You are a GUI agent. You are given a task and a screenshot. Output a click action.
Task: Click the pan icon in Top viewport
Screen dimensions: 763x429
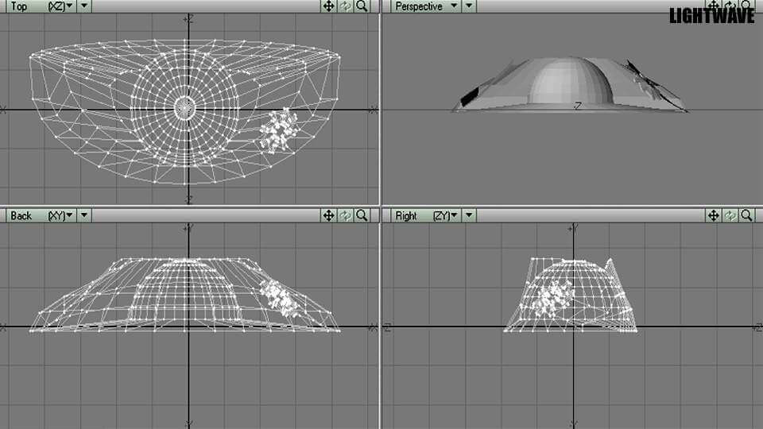coord(328,6)
